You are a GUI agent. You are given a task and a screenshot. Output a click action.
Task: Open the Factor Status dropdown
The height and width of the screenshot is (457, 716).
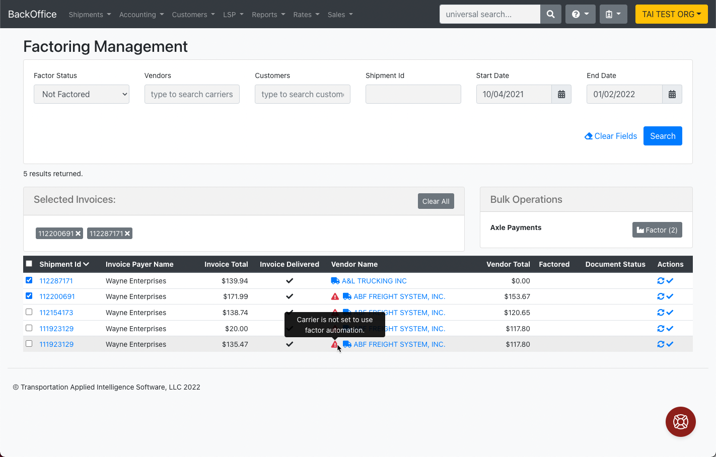click(x=81, y=94)
